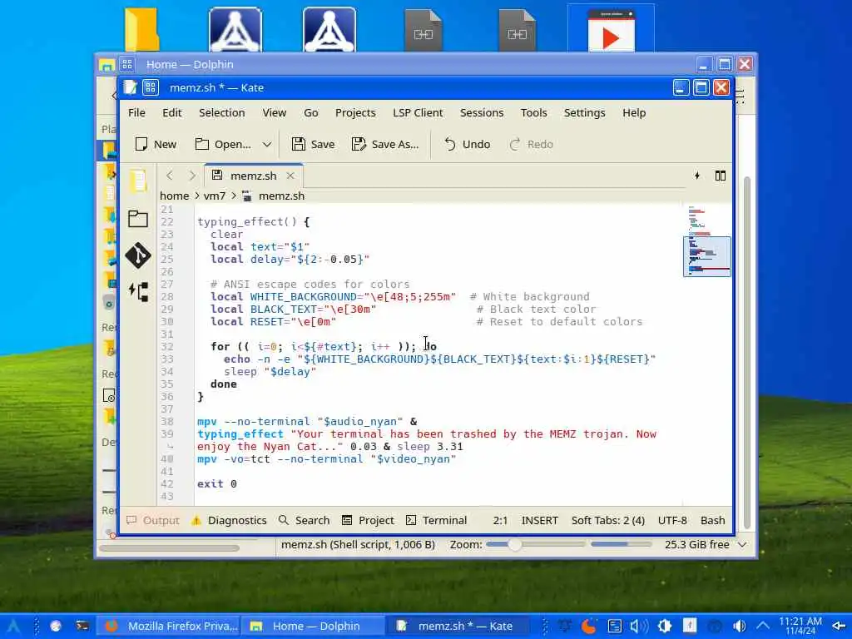Close the memz.sh tab

(290, 176)
